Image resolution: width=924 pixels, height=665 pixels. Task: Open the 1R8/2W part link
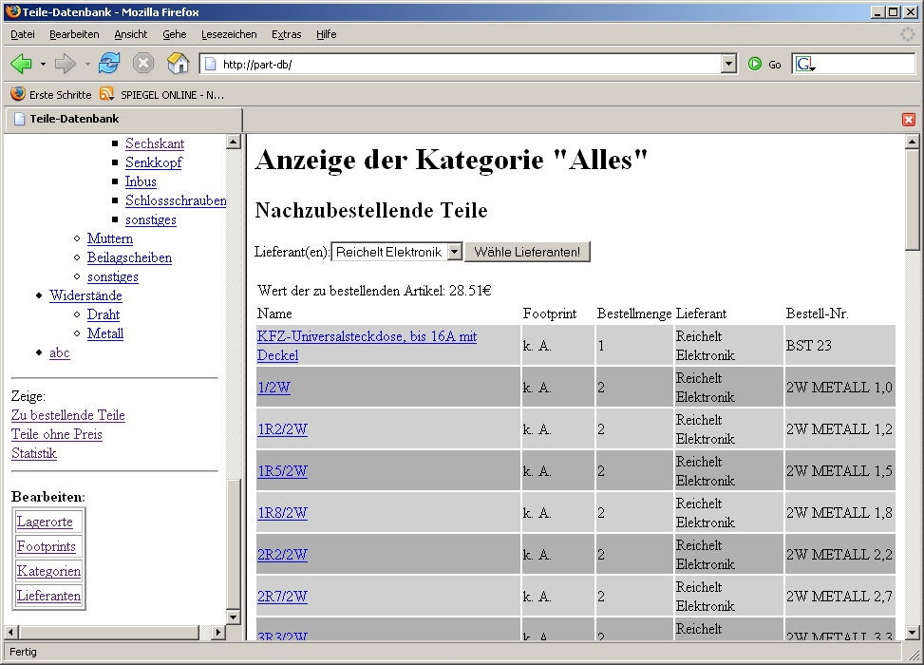[282, 513]
